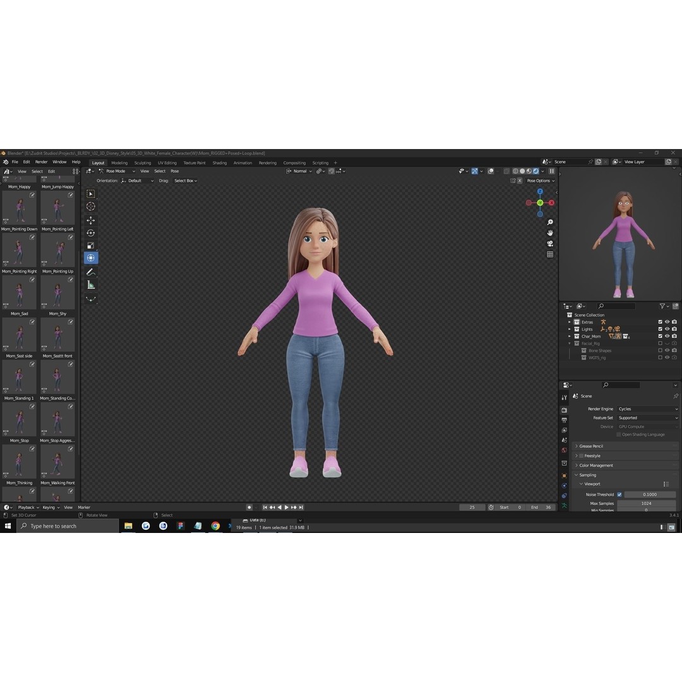Uncheck Extras collection exclude checkbox
This screenshot has width=682, height=682.
point(661,322)
